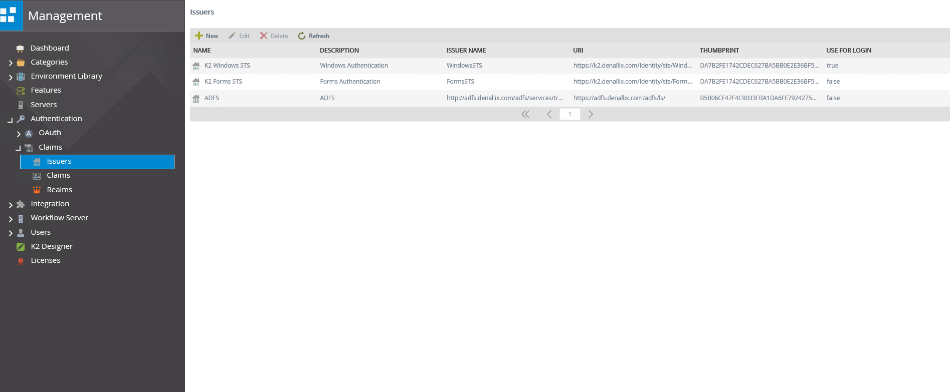The image size is (952, 392).
Task: Click the red X Delete icon
Action: (x=264, y=36)
